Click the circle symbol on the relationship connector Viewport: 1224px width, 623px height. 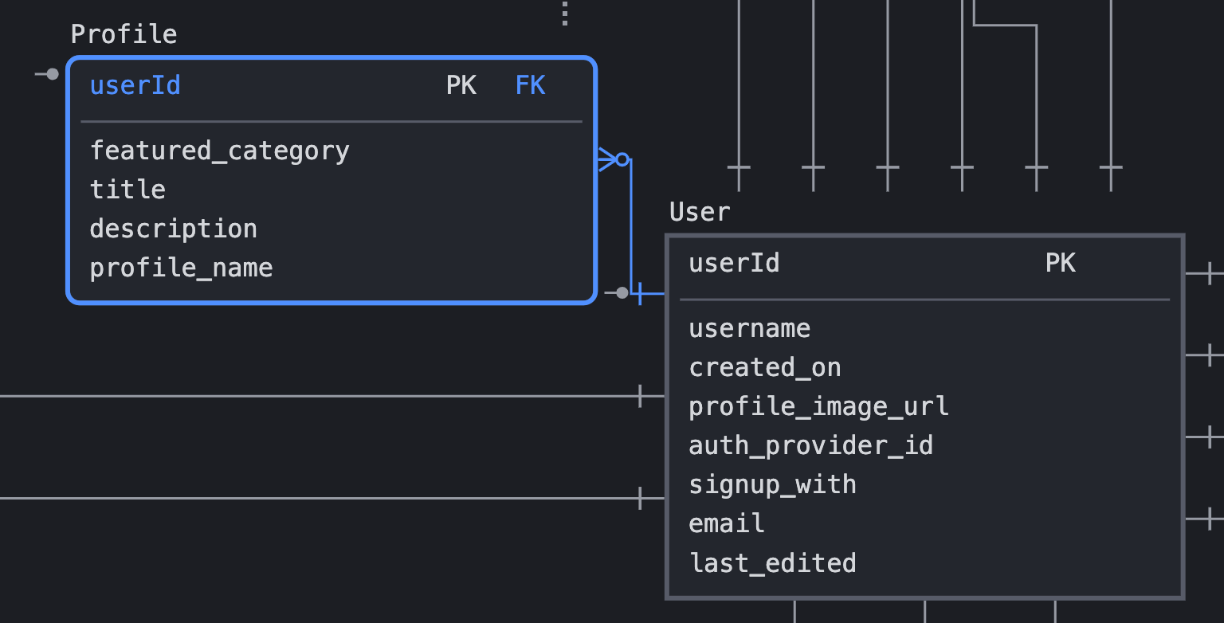[622, 159]
